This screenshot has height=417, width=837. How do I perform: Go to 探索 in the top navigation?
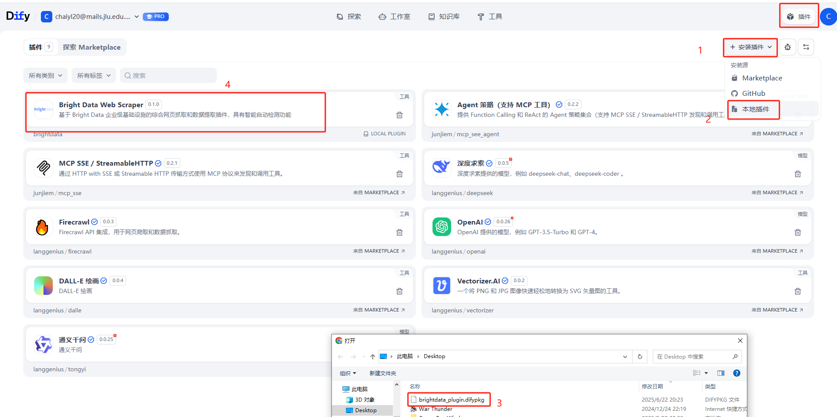coord(349,17)
